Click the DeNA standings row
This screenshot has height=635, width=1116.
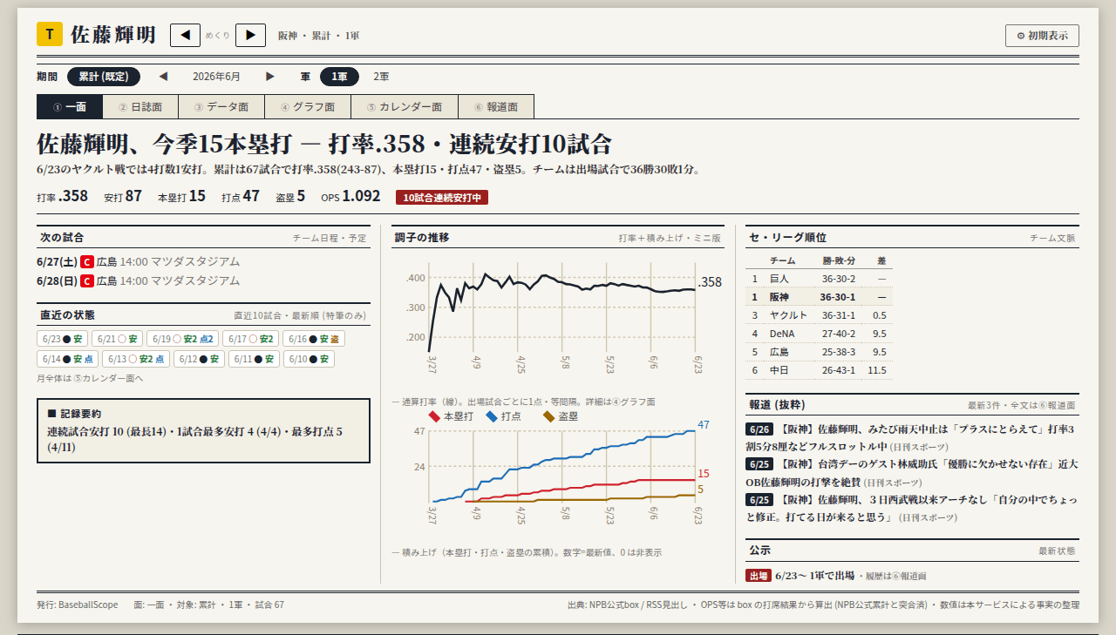click(x=819, y=334)
